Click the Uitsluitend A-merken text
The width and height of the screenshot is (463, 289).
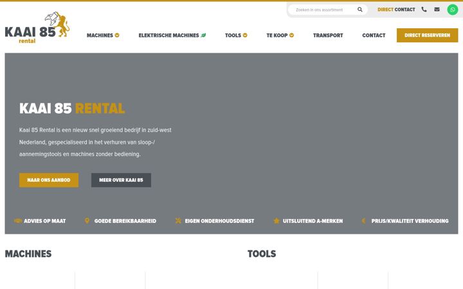pos(313,221)
